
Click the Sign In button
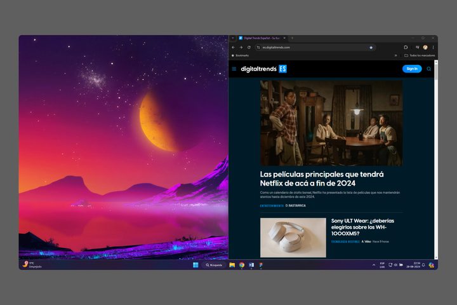tap(411, 69)
